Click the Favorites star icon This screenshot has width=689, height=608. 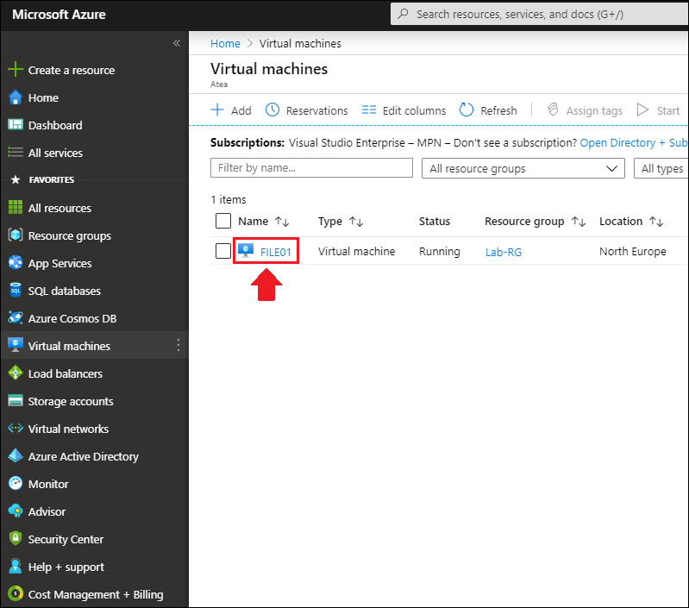click(x=16, y=179)
